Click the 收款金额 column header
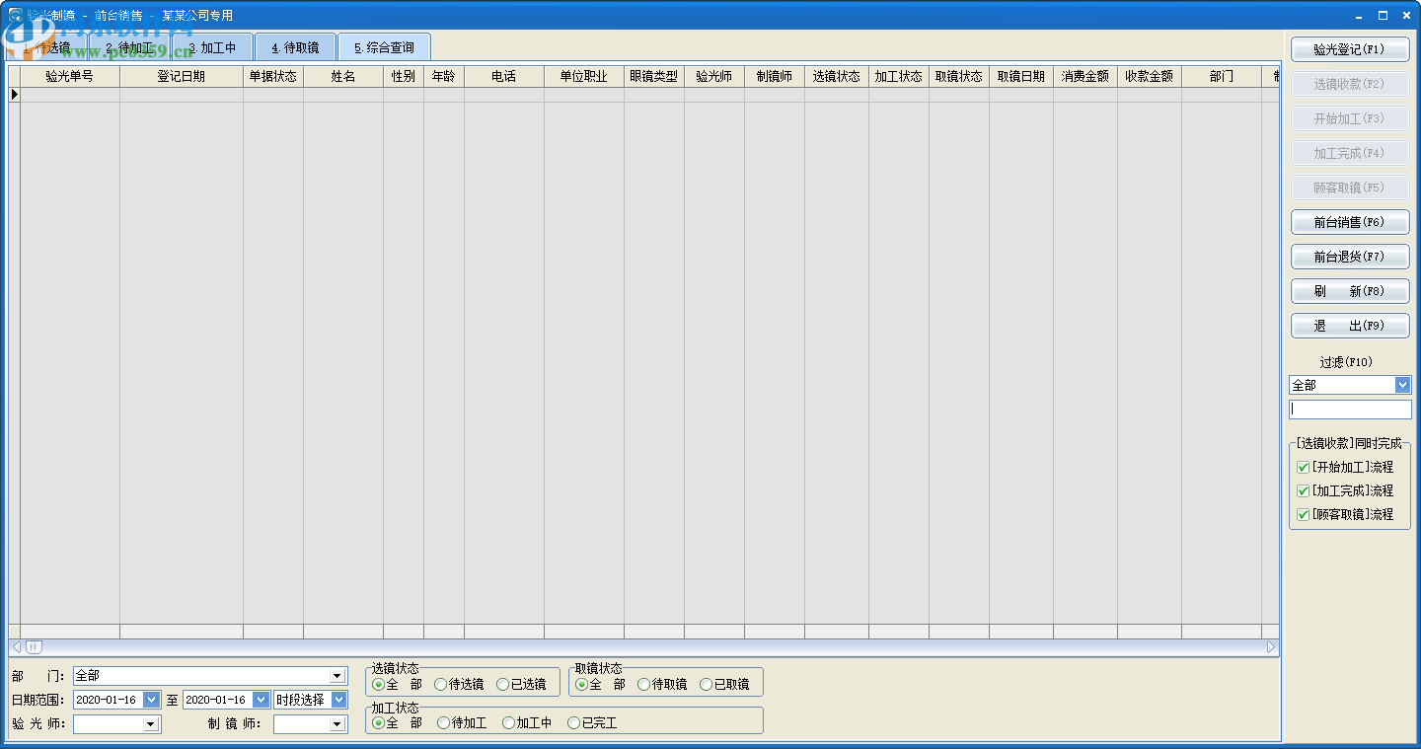Viewport: 1421px width, 749px height. click(1150, 77)
